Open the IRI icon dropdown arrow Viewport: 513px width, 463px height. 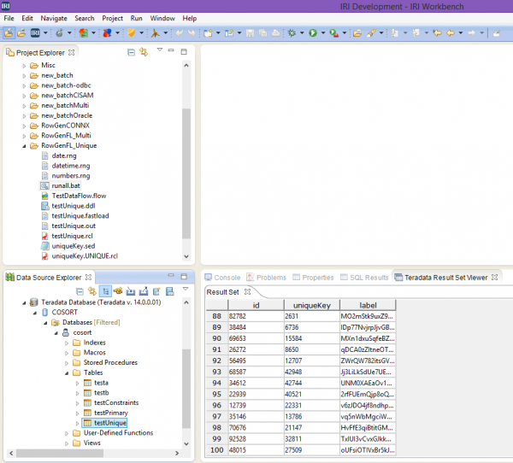pyautogui.click(x=45, y=32)
